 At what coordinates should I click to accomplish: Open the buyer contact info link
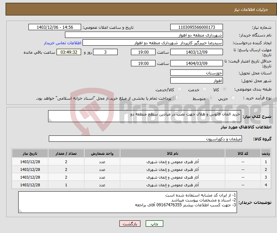[62, 43]
